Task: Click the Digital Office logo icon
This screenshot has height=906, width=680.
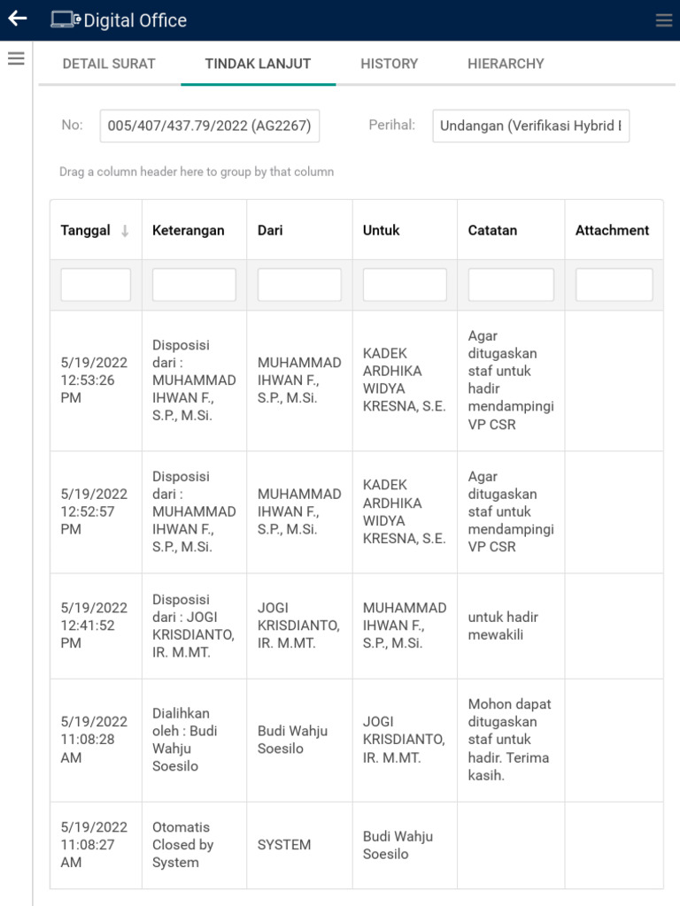Action: click(x=65, y=19)
